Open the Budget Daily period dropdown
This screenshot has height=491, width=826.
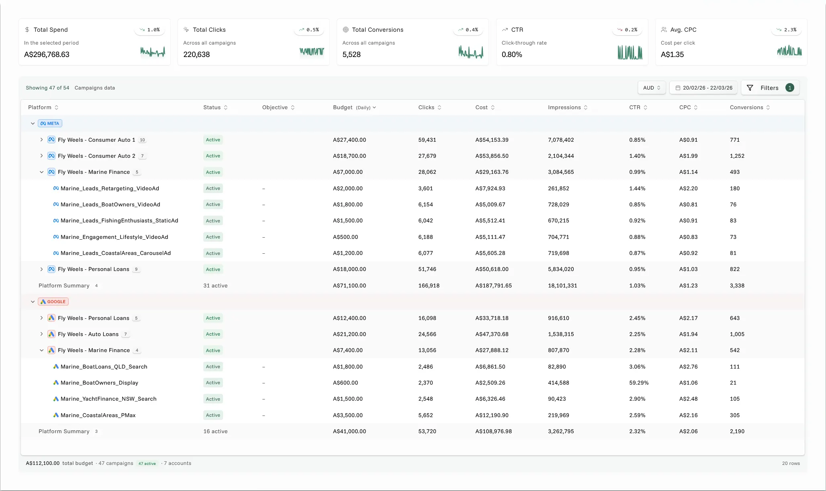tap(366, 108)
